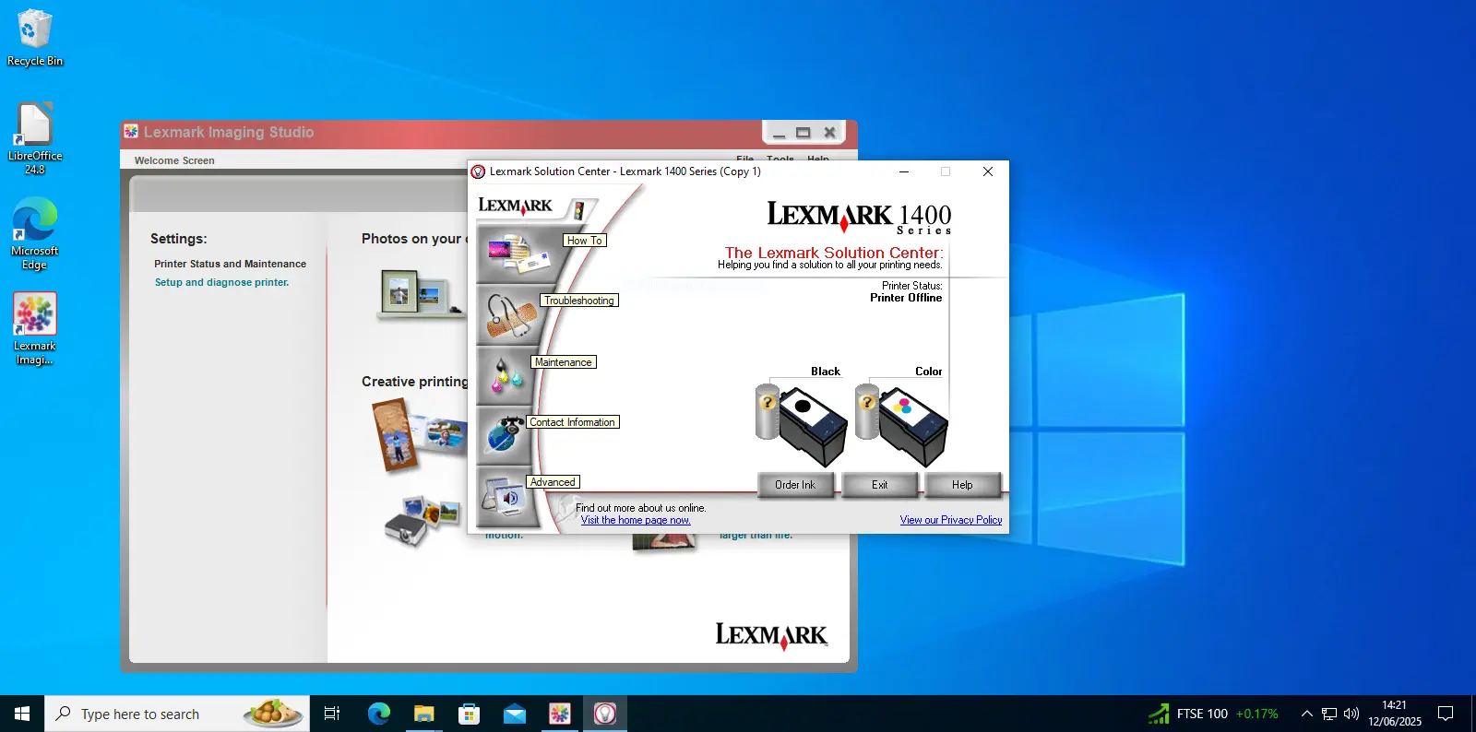Switch to Lexmark Solution Center taskbar button
Image resolution: width=1476 pixels, height=732 pixels.
click(x=605, y=714)
